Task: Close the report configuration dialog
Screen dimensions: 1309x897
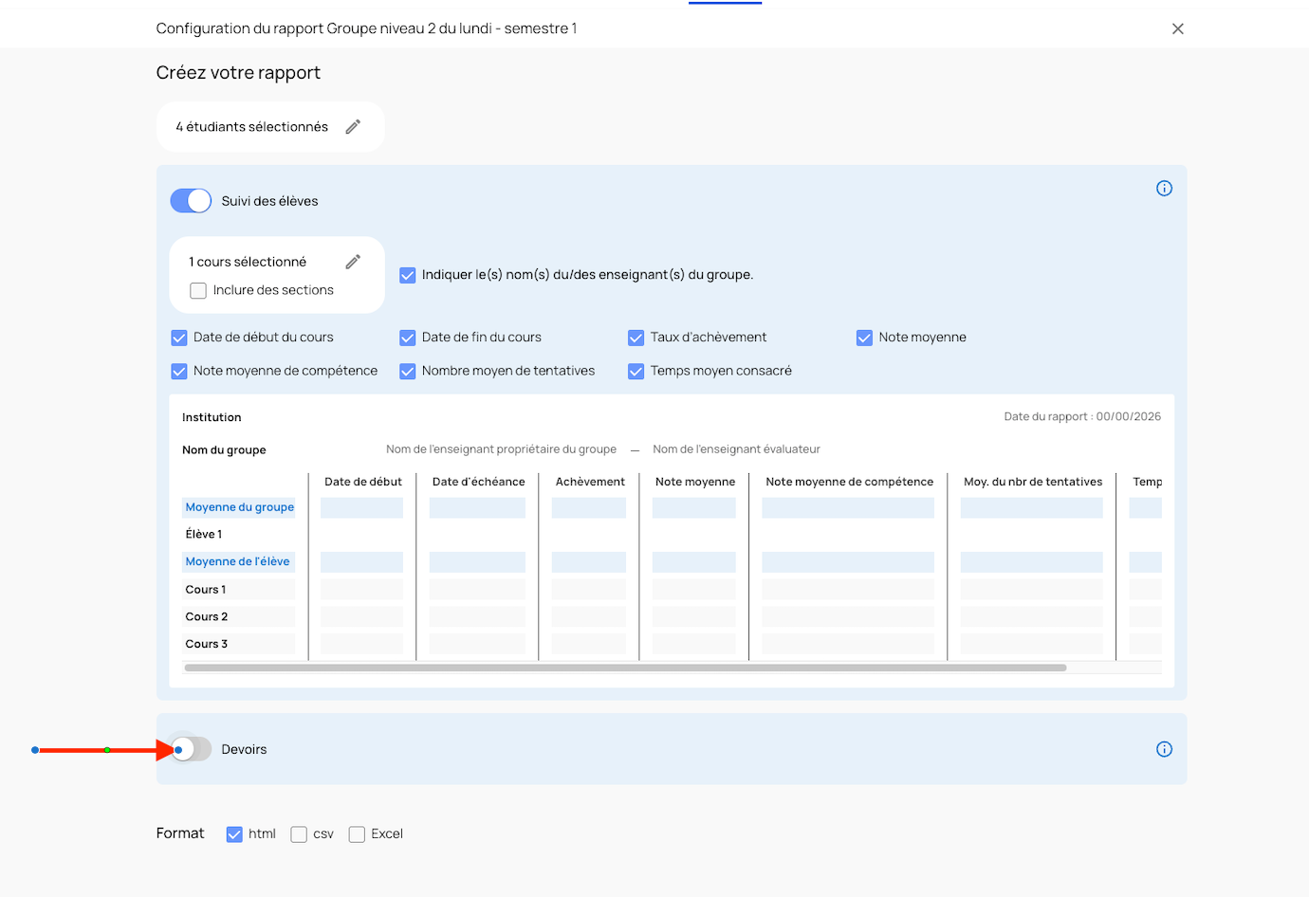Action: 1177,28
